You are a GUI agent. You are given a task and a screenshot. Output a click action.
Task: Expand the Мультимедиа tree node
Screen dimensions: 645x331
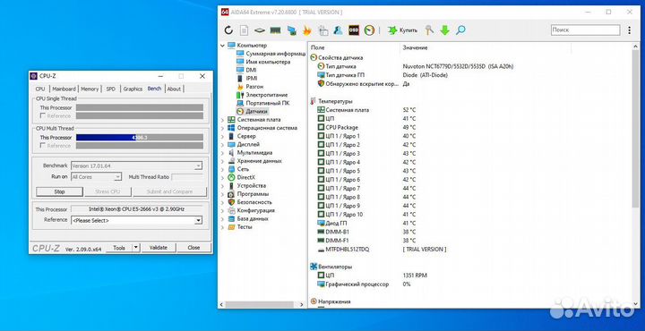click(x=222, y=152)
